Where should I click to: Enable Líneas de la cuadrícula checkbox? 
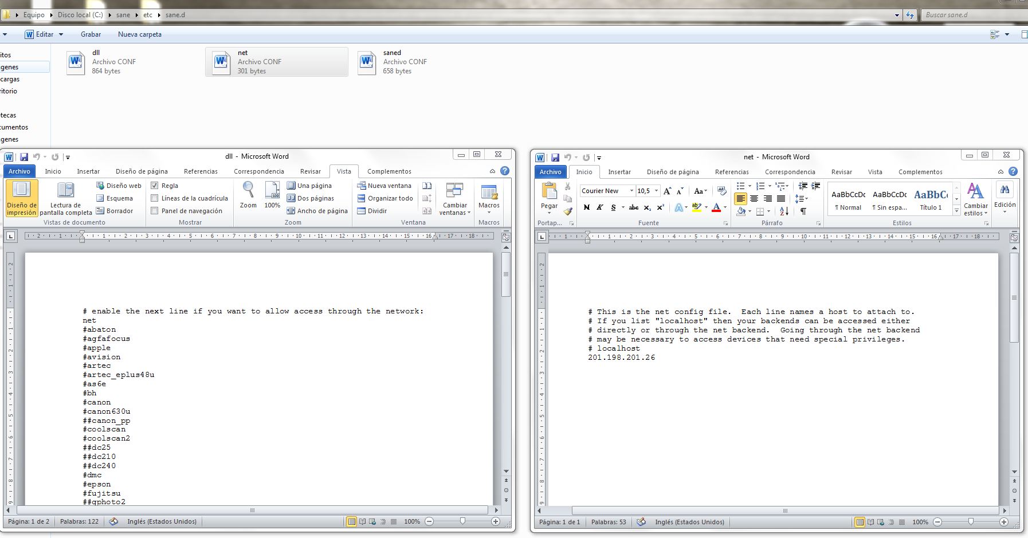tap(155, 198)
